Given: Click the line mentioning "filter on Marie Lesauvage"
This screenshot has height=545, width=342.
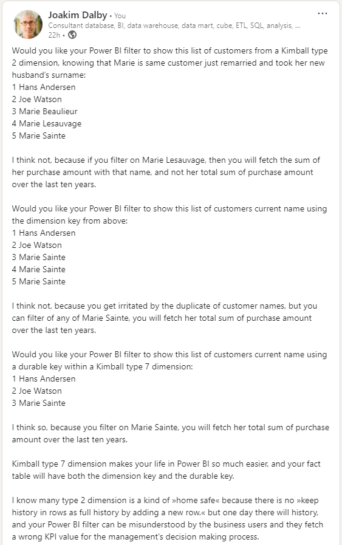Looking at the screenshot, I should tap(166, 160).
